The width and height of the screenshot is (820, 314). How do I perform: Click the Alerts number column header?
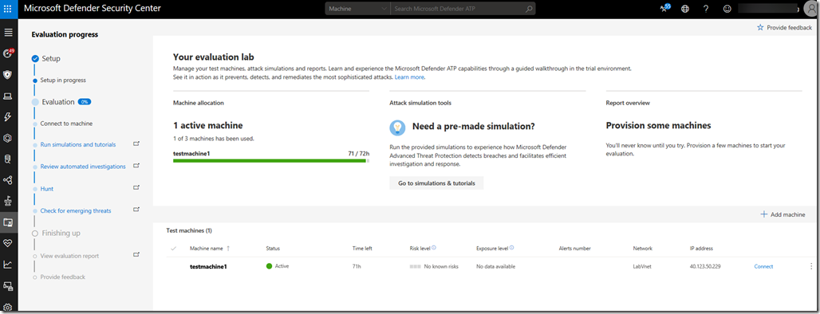575,248
